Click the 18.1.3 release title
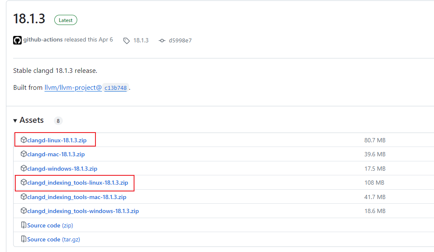 click(x=29, y=19)
